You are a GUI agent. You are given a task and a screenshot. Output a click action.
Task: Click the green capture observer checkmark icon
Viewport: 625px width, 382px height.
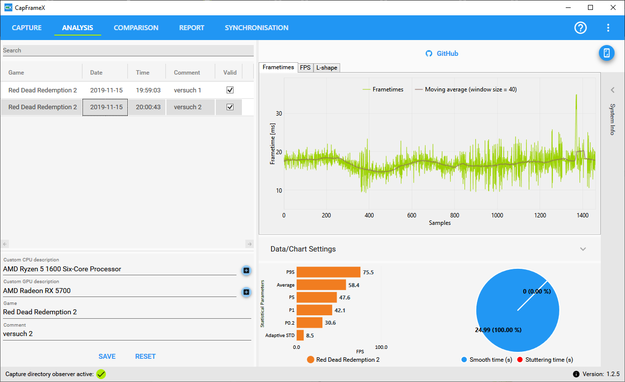pos(101,374)
